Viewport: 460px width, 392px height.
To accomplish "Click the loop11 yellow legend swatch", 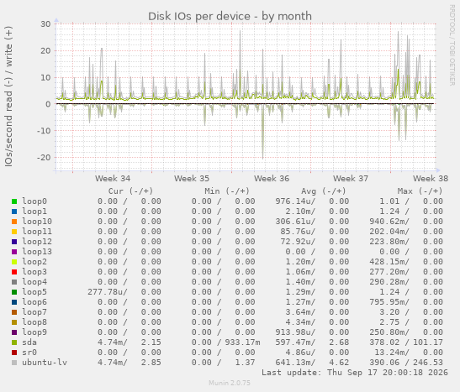I will point(14,232).
